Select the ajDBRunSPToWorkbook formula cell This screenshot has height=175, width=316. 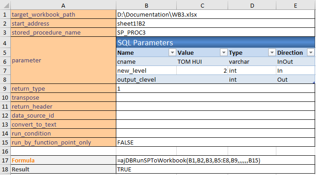point(215,160)
